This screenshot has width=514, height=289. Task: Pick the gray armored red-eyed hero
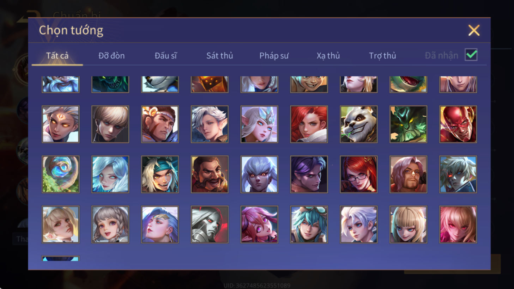(x=210, y=225)
